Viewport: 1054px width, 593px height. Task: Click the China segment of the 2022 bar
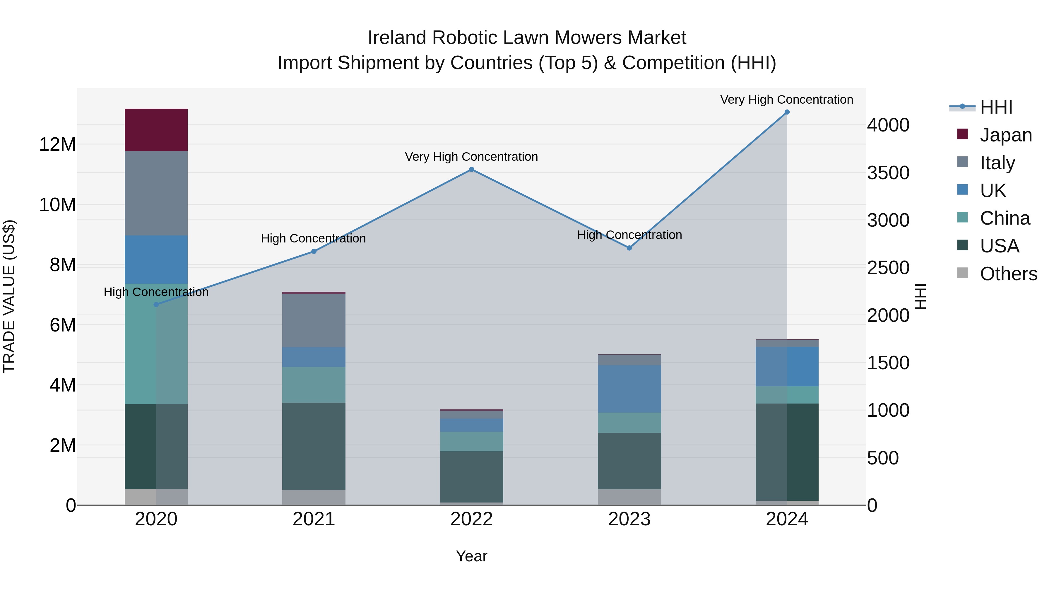coord(471,442)
